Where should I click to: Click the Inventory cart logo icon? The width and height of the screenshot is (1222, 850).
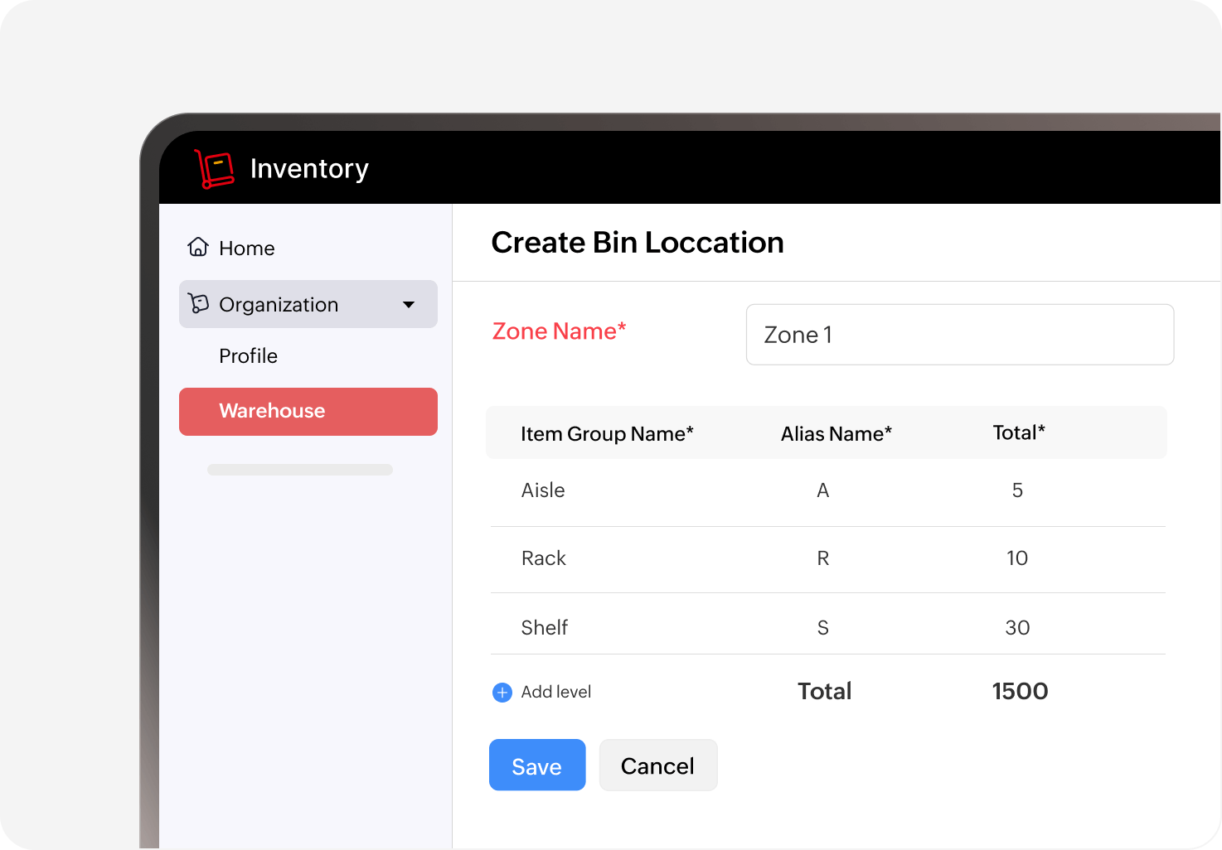click(x=214, y=169)
